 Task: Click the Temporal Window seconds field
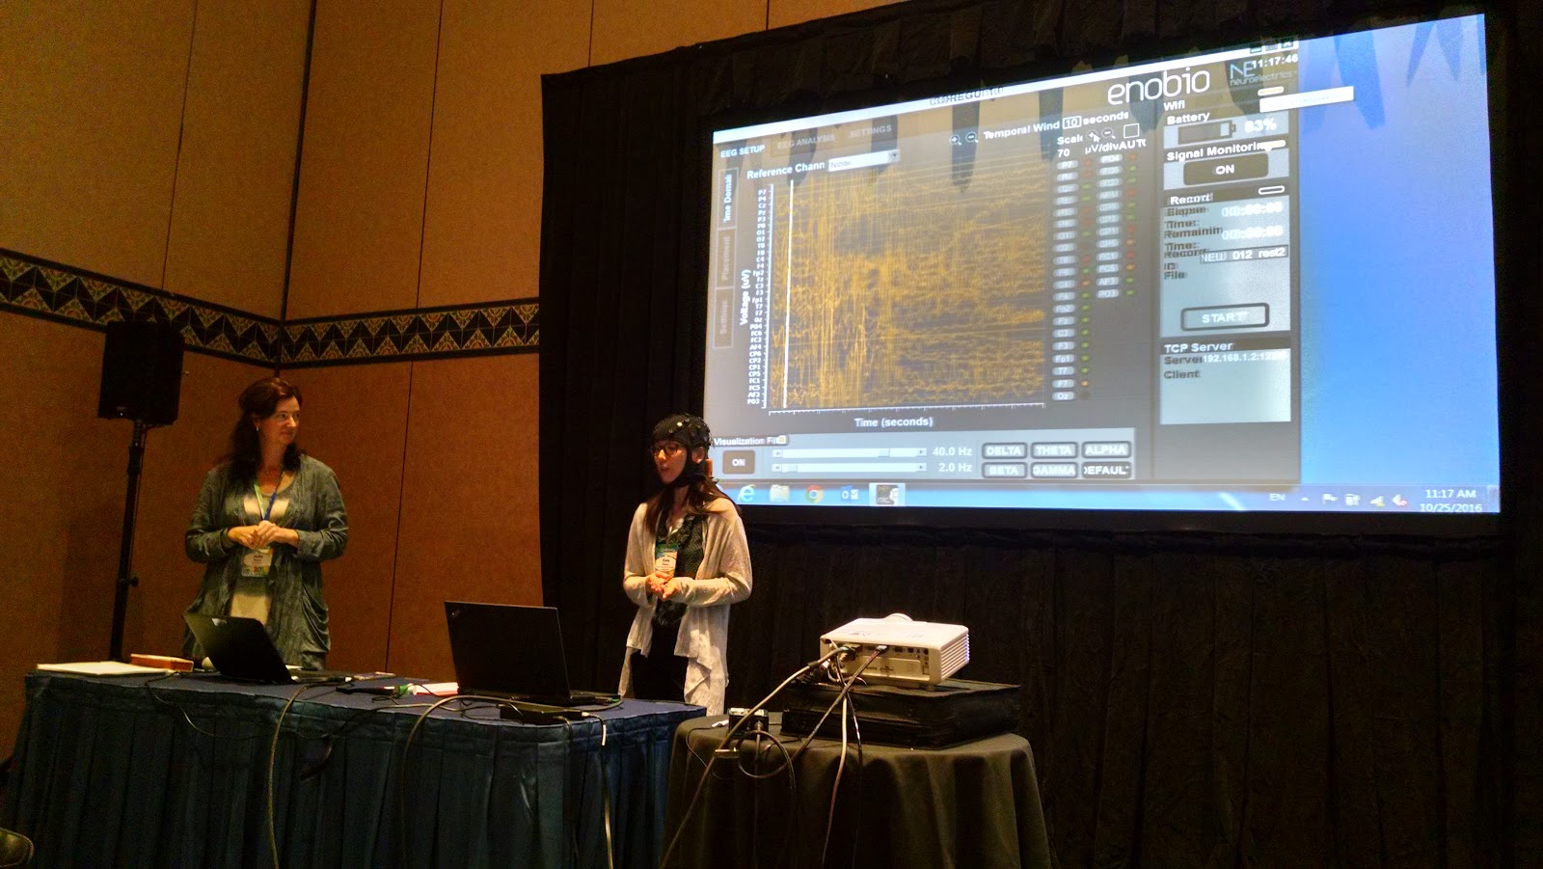click(x=1071, y=122)
